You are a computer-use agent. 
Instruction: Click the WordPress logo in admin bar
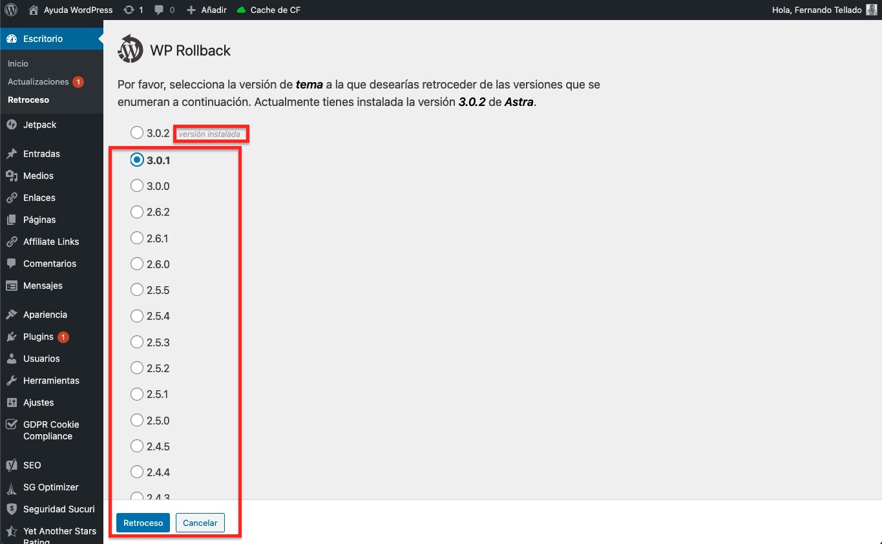[11, 10]
